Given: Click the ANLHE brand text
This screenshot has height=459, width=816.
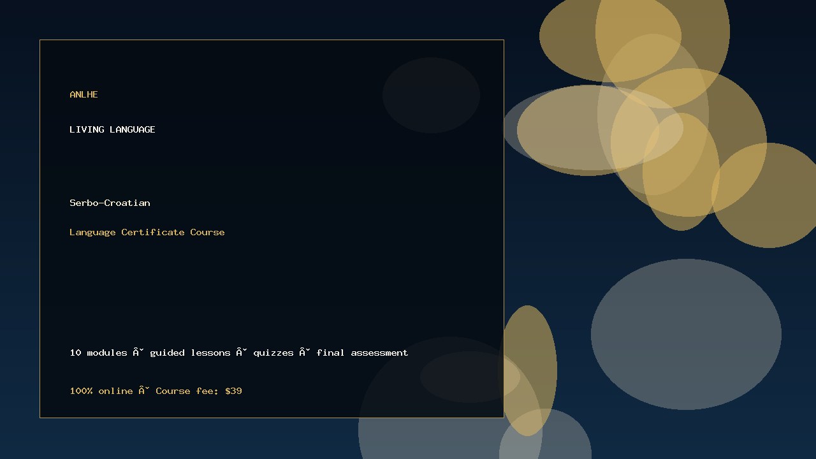Looking at the screenshot, I should [84, 94].
